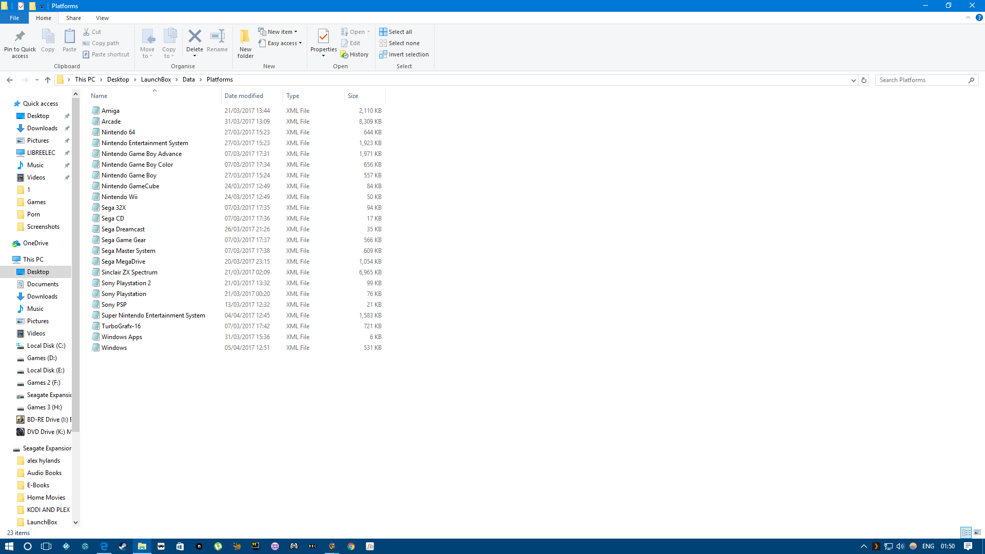Open Task View in taskbar
The image size is (985, 554).
46,546
